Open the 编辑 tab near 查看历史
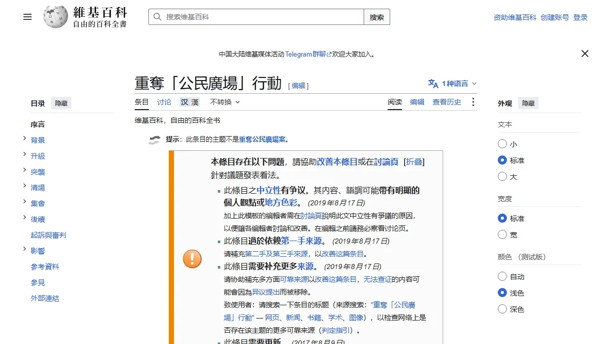Screen dimensions: 612x344 pos(417,102)
